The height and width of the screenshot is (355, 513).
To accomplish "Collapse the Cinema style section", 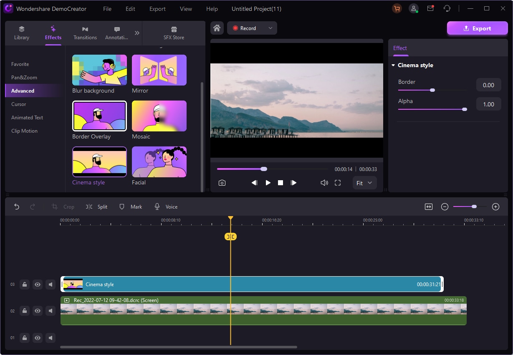I will (x=393, y=65).
